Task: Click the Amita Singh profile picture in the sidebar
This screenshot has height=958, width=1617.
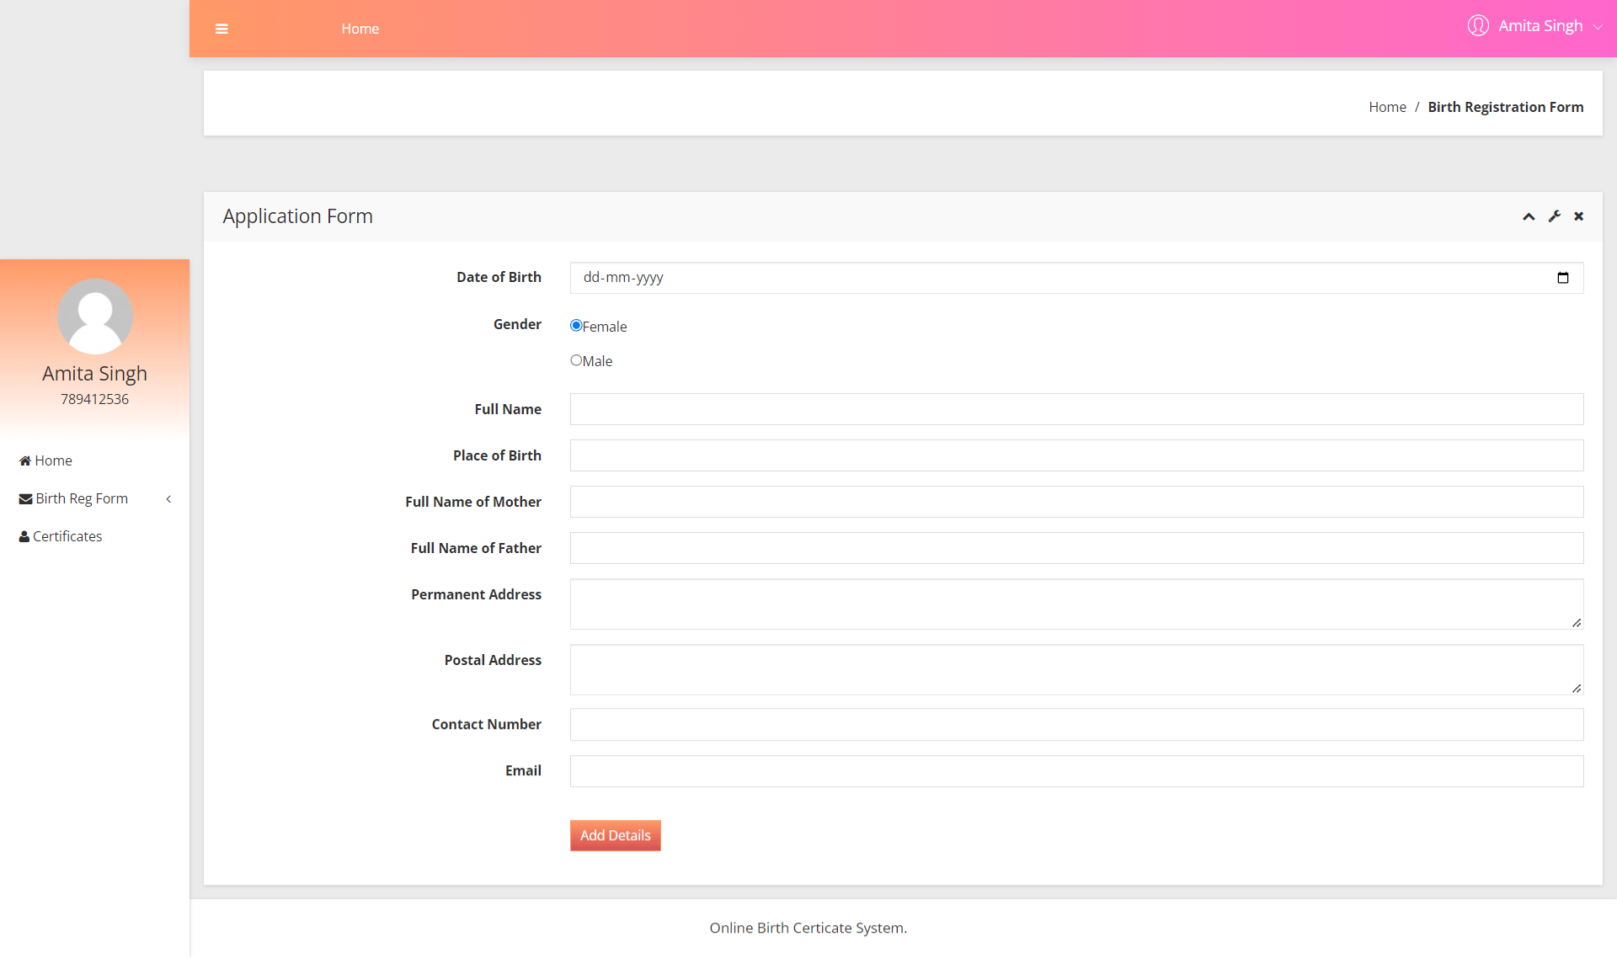Action: point(94,317)
